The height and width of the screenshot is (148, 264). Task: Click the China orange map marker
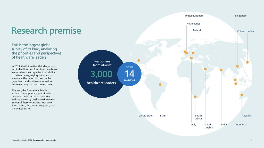(237, 66)
